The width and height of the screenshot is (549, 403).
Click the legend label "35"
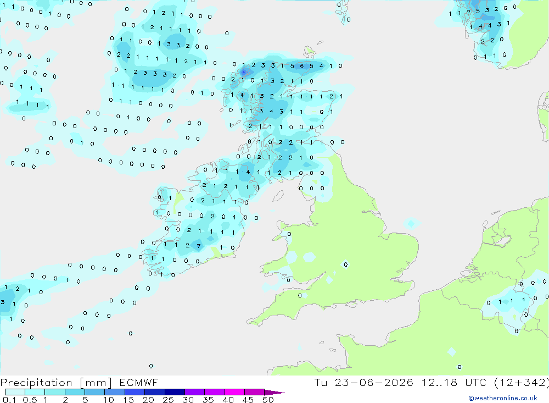pyautogui.click(x=208, y=400)
